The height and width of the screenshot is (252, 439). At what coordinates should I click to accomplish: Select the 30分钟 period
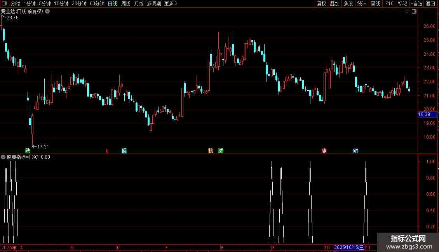79,3
